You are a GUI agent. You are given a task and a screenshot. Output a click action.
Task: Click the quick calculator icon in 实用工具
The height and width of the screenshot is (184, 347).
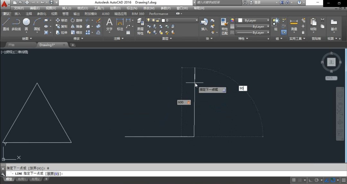coord(303,32)
